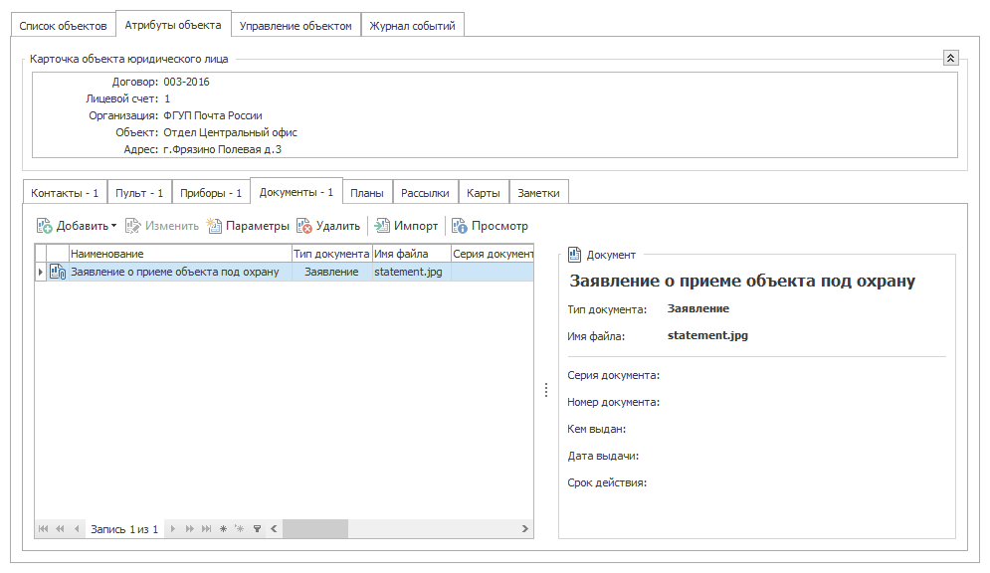Click the left arrow of horizontal scrollbar
This screenshot has height=573, width=990.
click(x=274, y=529)
